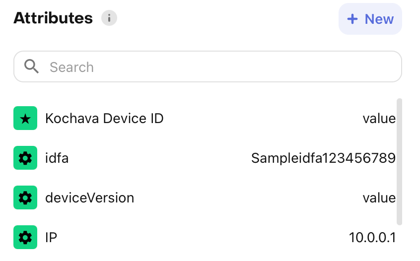
Task: Click the New text label
Action: point(379,19)
